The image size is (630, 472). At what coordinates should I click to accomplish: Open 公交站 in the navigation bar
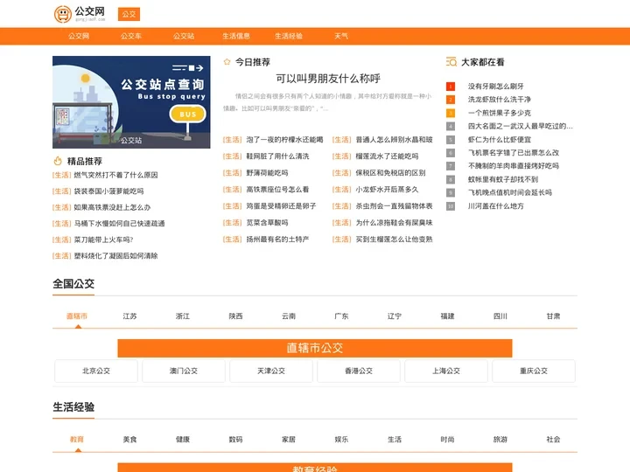(x=184, y=36)
